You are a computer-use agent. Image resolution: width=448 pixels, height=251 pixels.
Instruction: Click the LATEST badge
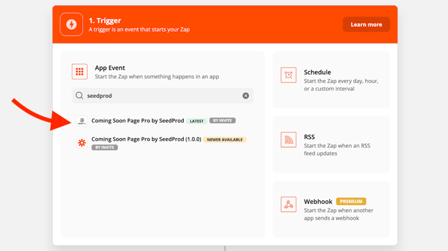(x=196, y=121)
